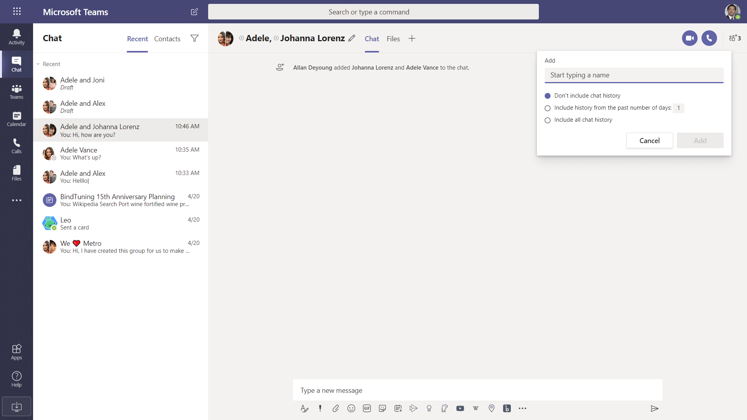The height and width of the screenshot is (420, 747).
Task: Set message delivery importance options
Action: click(x=320, y=408)
